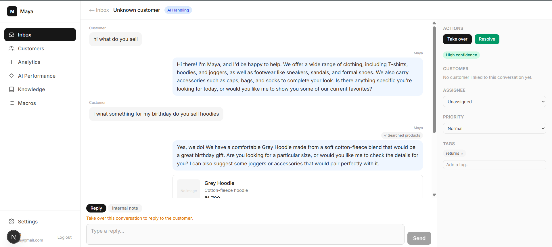Image resolution: width=552 pixels, height=247 pixels.
Task: Open the AI Performance sparkle icon
Action: pyautogui.click(x=11, y=76)
